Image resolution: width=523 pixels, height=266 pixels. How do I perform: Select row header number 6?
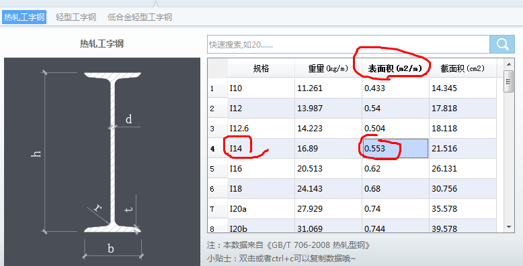click(x=218, y=189)
